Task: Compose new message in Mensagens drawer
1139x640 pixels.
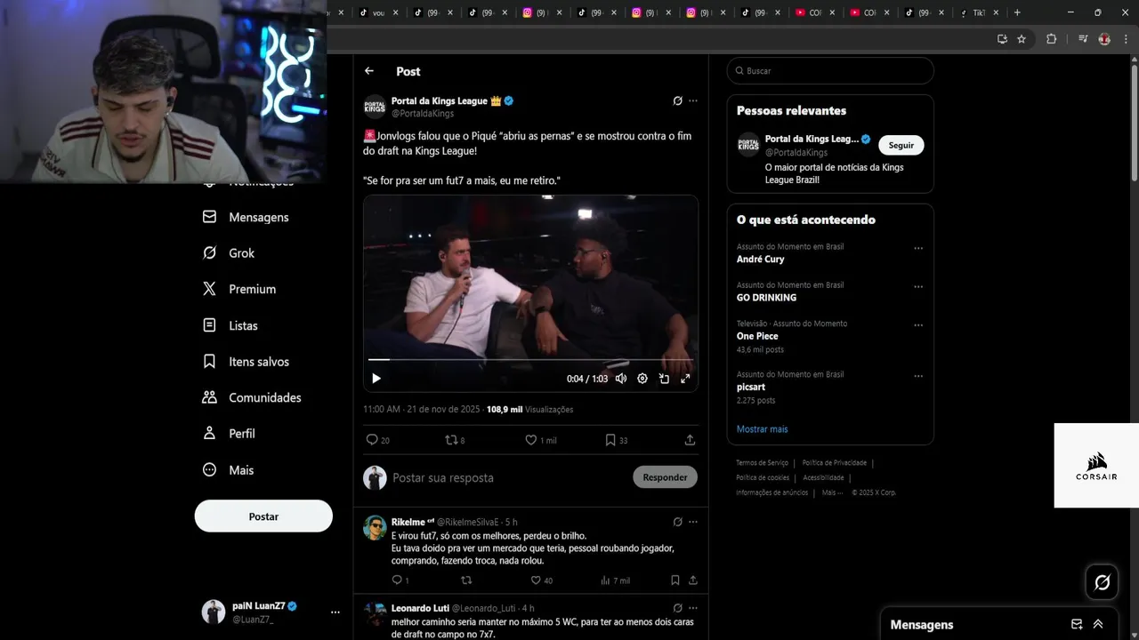Action: (1077, 624)
